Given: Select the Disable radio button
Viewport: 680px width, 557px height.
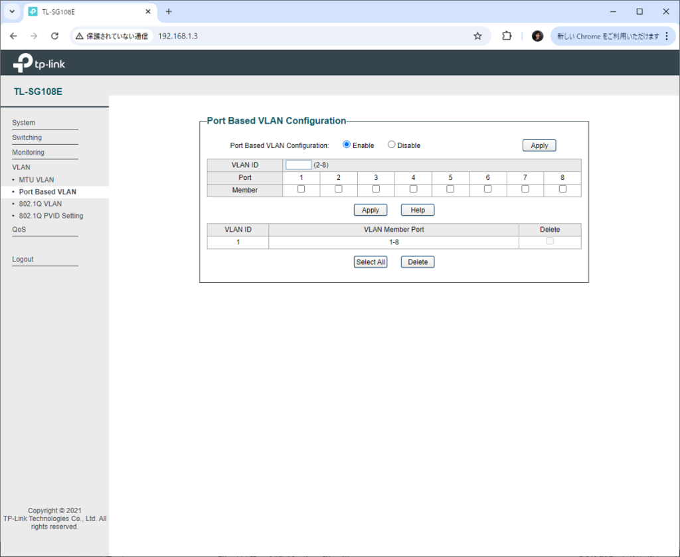Looking at the screenshot, I should (x=391, y=145).
